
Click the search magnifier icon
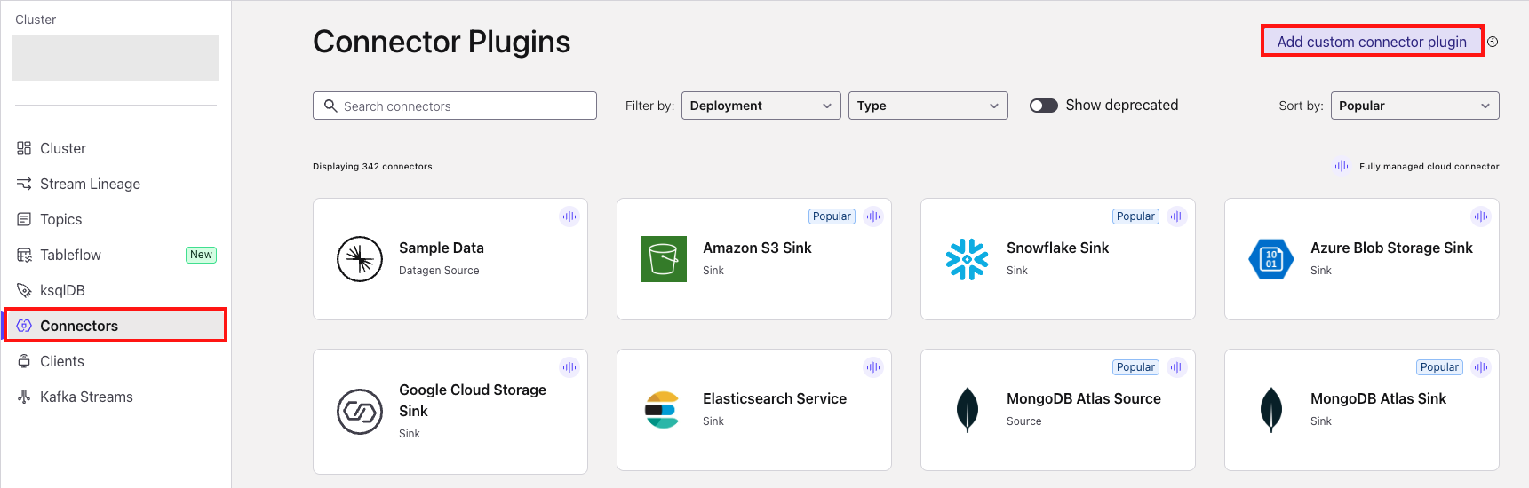[x=330, y=106]
